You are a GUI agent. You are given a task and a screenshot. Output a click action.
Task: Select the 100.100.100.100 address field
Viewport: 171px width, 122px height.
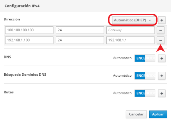29,30
